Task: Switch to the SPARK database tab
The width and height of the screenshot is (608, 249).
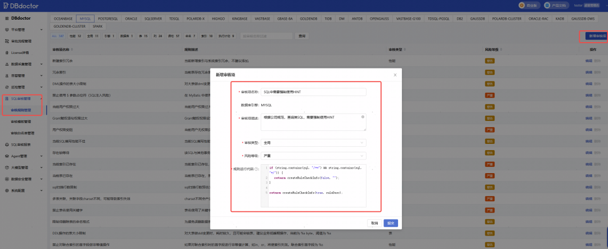Action: pos(98,26)
